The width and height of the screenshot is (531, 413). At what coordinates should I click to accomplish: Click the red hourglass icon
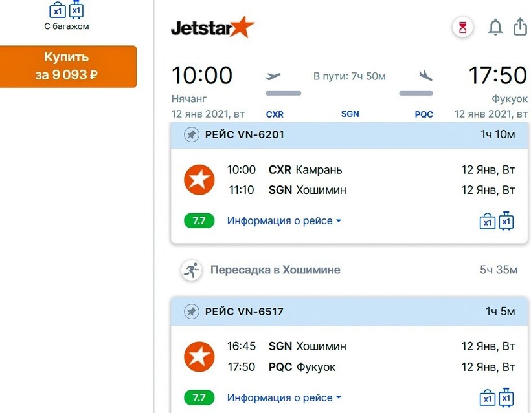(462, 27)
